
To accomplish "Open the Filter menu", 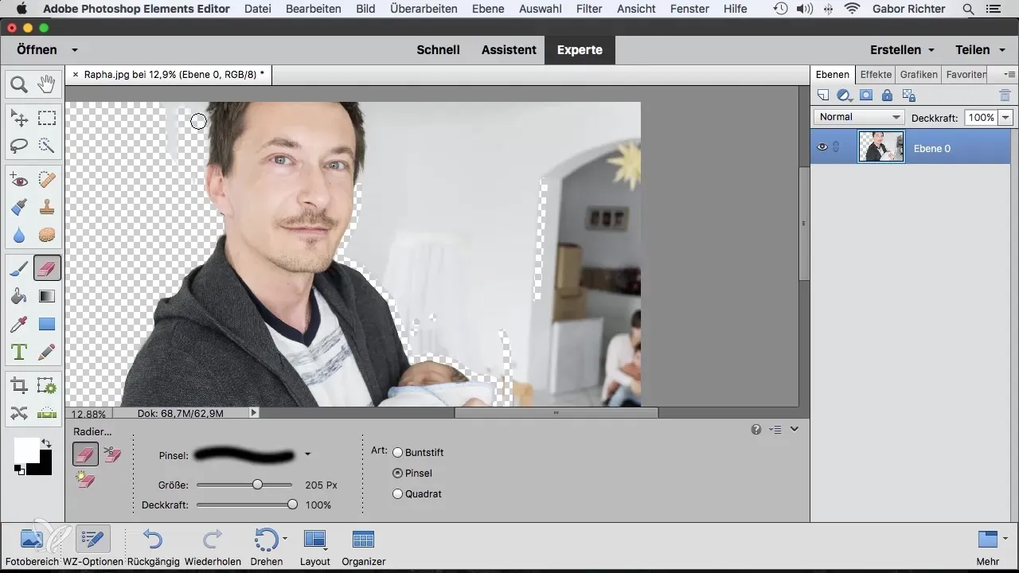I will 589,9.
